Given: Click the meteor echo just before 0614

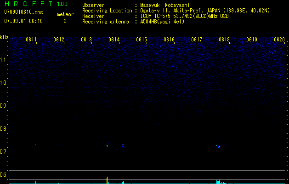Looking at the screenshot, I should click(107, 146).
